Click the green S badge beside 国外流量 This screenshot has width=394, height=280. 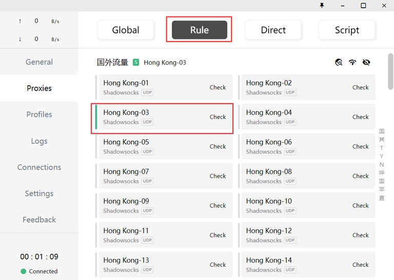point(136,62)
